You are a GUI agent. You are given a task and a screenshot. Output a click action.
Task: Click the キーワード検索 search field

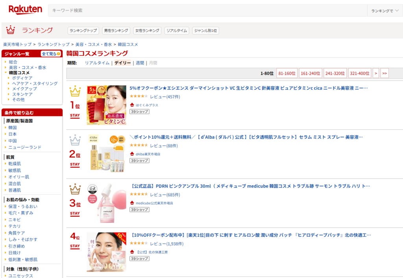(x=207, y=11)
